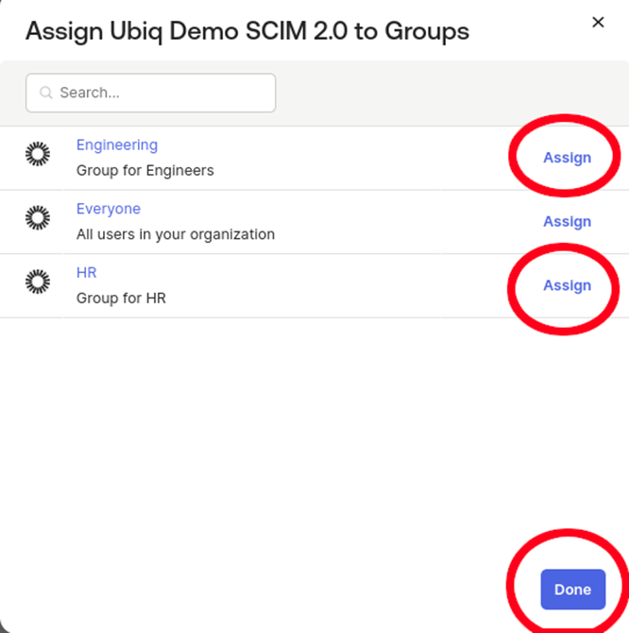The width and height of the screenshot is (629, 633).
Task: Open the HR group link
Action: pyautogui.click(x=86, y=272)
